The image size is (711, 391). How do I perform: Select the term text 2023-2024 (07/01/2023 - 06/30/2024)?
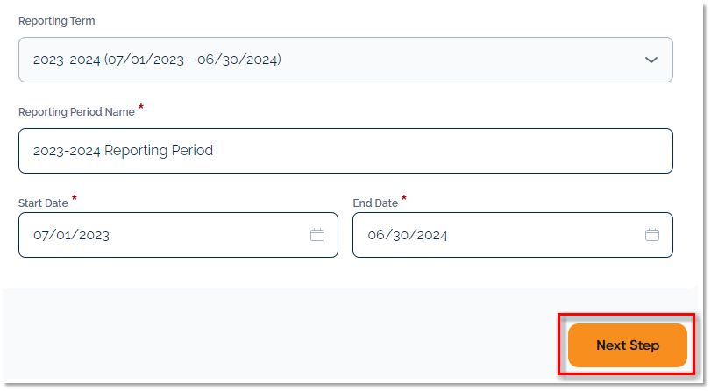point(157,60)
